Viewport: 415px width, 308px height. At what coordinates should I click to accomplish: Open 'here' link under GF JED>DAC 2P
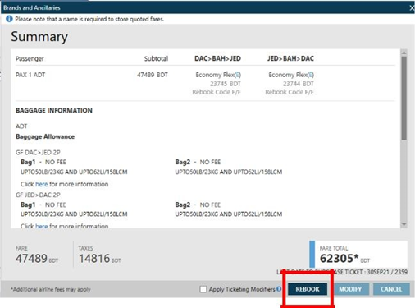coord(42,226)
